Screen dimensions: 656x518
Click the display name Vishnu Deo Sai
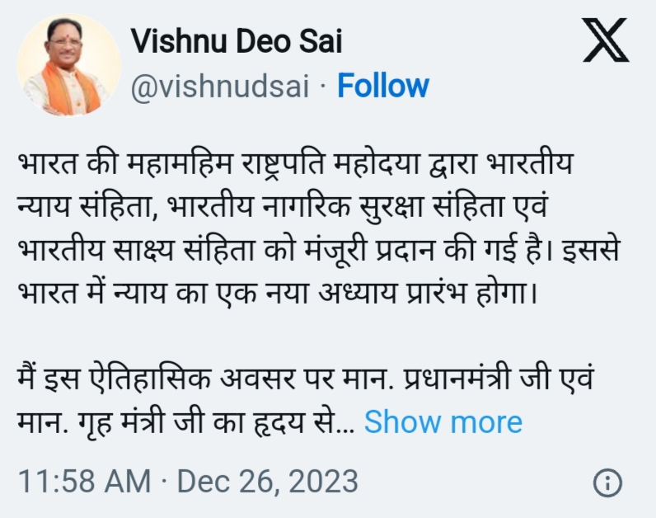coord(236,40)
